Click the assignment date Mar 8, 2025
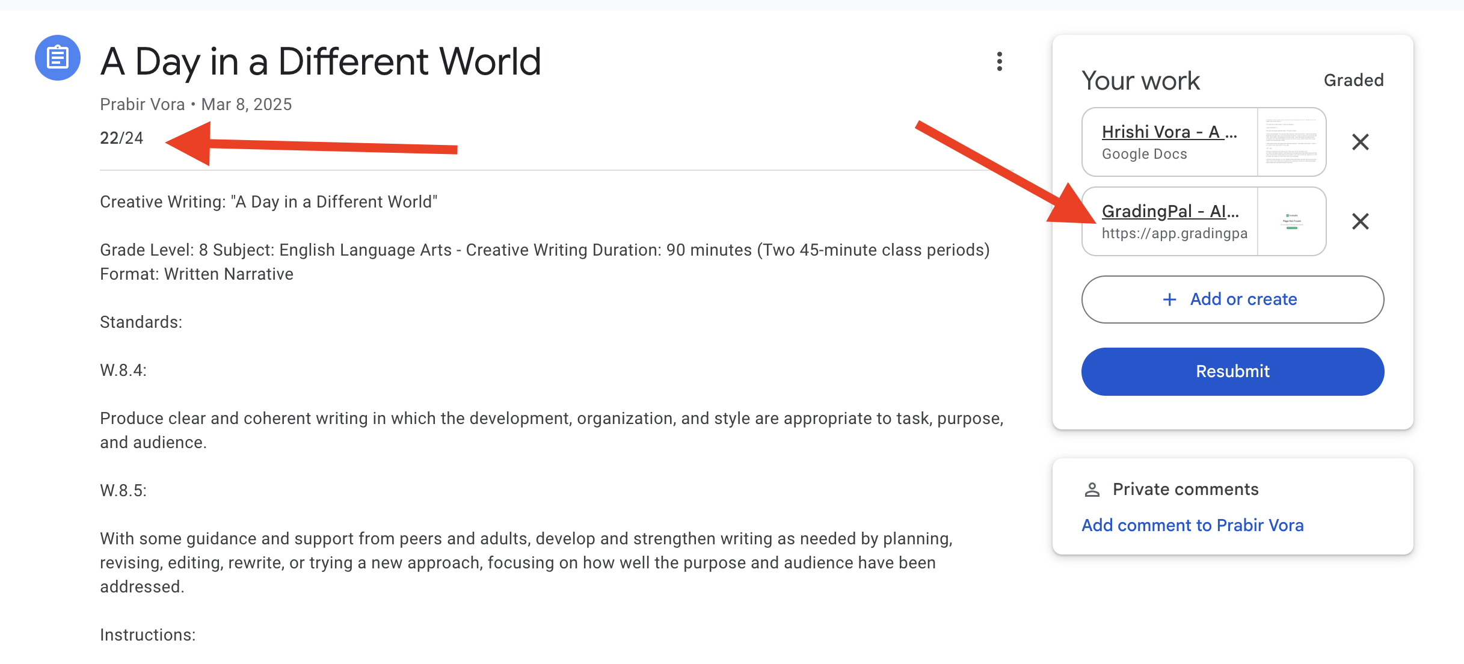The height and width of the screenshot is (664, 1464). [x=247, y=103]
